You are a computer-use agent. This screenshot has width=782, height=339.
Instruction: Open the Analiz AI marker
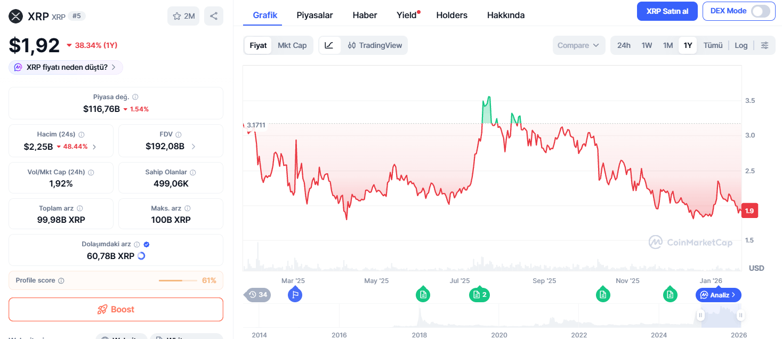(x=719, y=295)
